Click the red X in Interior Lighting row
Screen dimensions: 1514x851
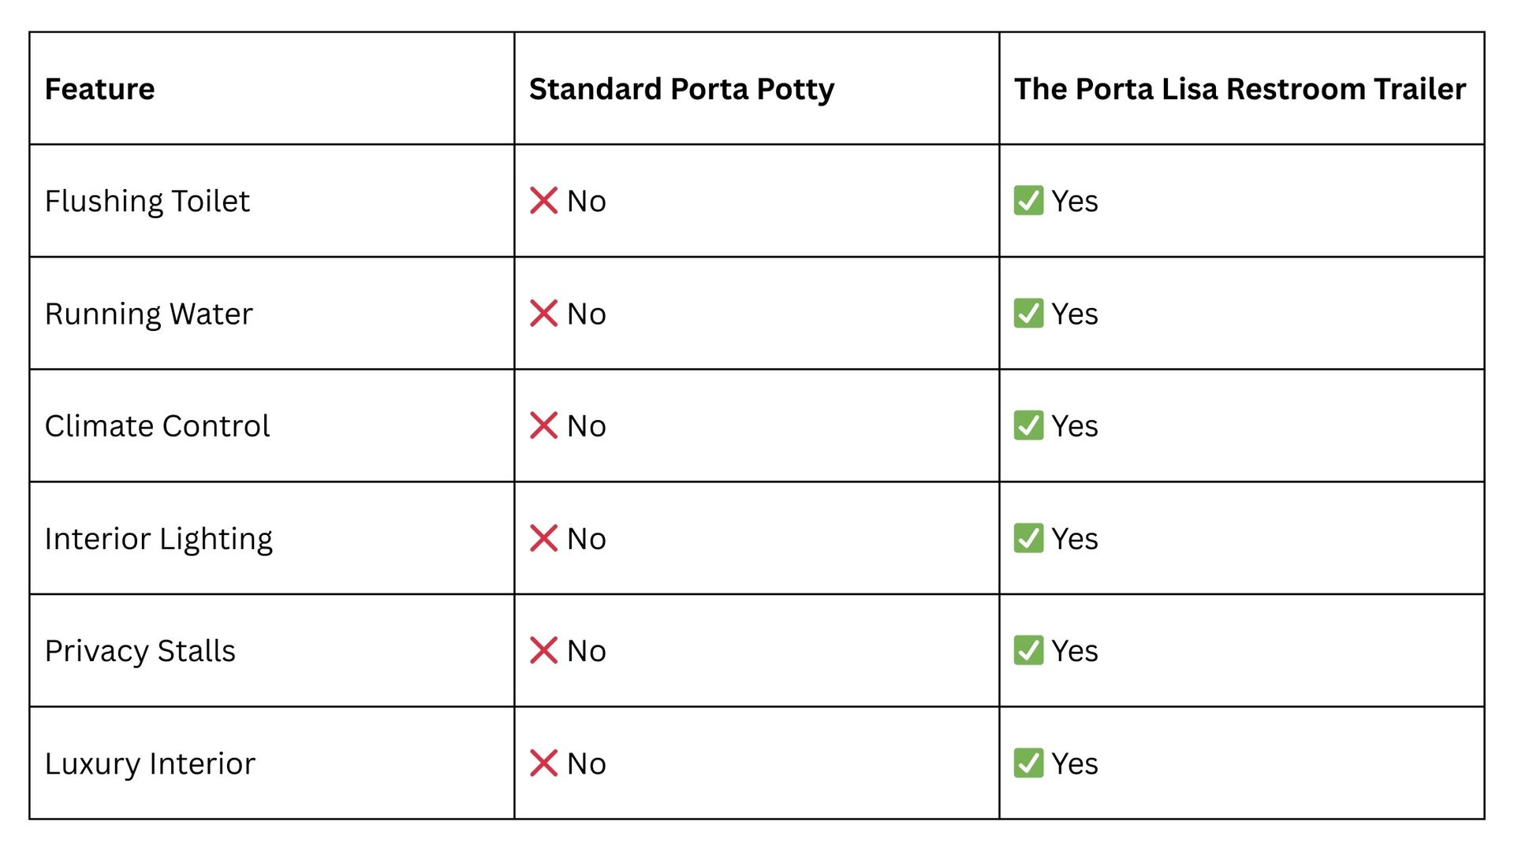click(543, 538)
